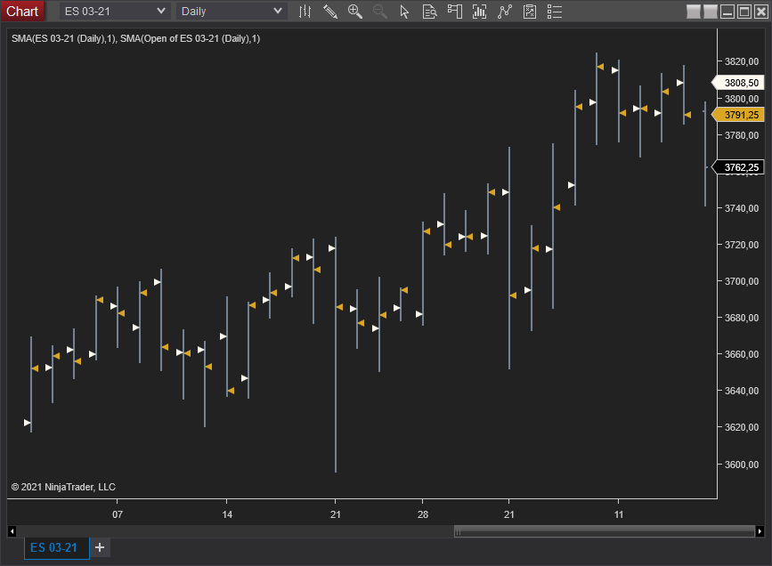Click the first window link button
772x566 pixels.
[x=694, y=12]
